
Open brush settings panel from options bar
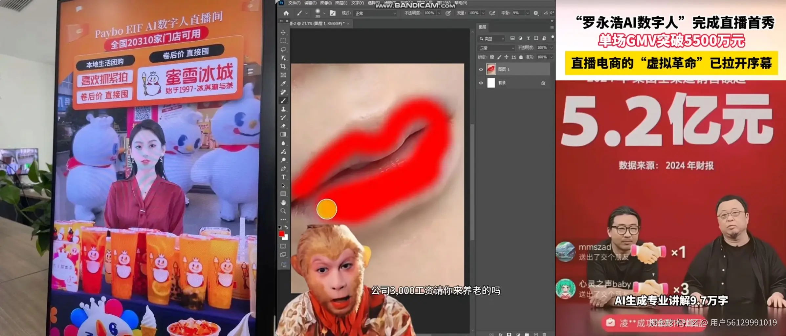pos(333,13)
